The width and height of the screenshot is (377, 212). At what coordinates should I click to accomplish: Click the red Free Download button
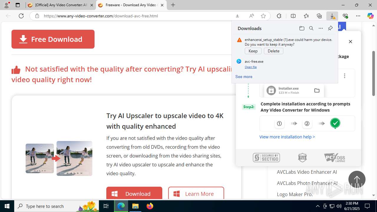pos(53,39)
